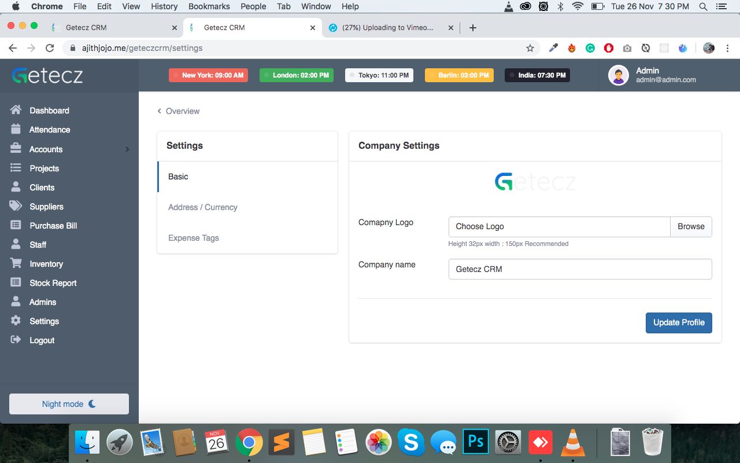This screenshot has width=740, height=463.
Task: Click the New York: 09:00 AM badge
Action: coord(208,75)
